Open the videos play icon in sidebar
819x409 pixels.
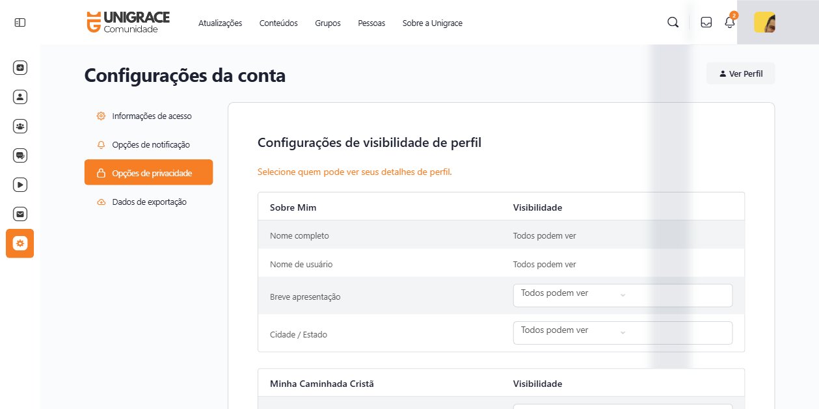[20, 185]
